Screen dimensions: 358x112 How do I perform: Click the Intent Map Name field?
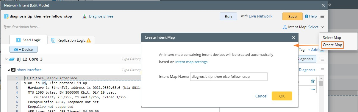[x=229, y=77]
